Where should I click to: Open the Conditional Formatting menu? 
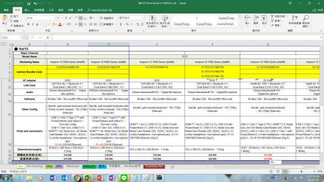point(153,21)
